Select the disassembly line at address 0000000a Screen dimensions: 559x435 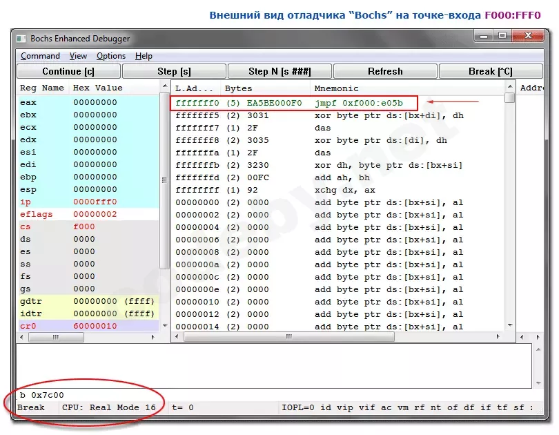[338, 265]
